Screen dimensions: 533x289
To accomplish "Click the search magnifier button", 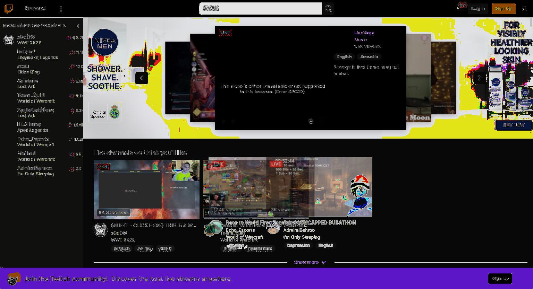I will [328, 9].
